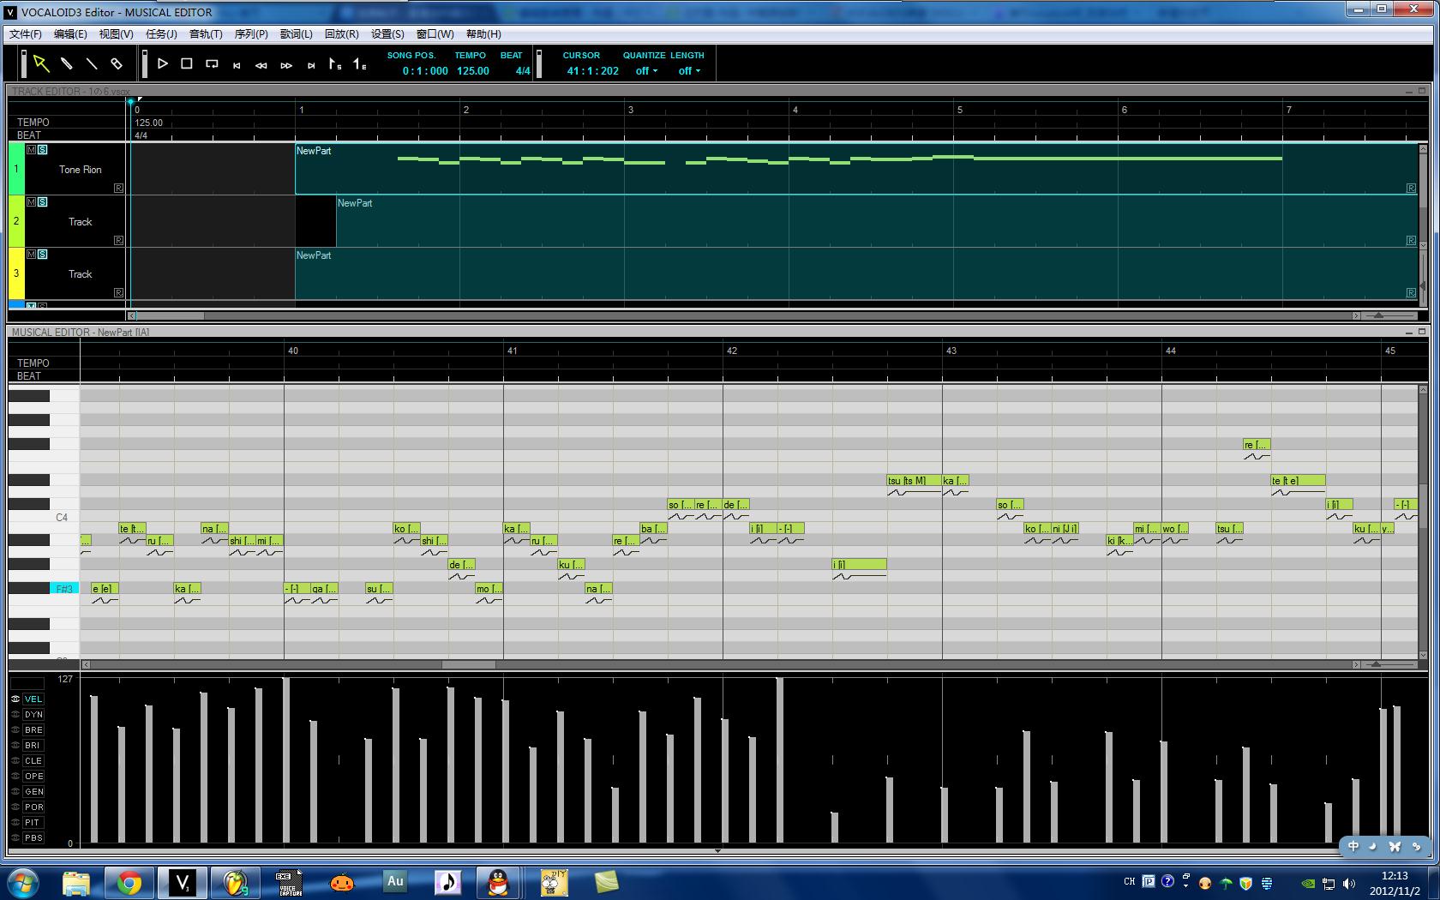Viewport: 1440px width, 900px height.
Task: Toggle the R button on Tone Rion track
Action: pyautogui.click(x=118, y=188)
